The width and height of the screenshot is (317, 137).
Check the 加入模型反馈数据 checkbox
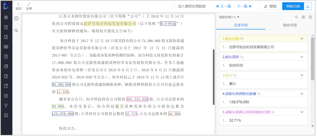[173, 6]
